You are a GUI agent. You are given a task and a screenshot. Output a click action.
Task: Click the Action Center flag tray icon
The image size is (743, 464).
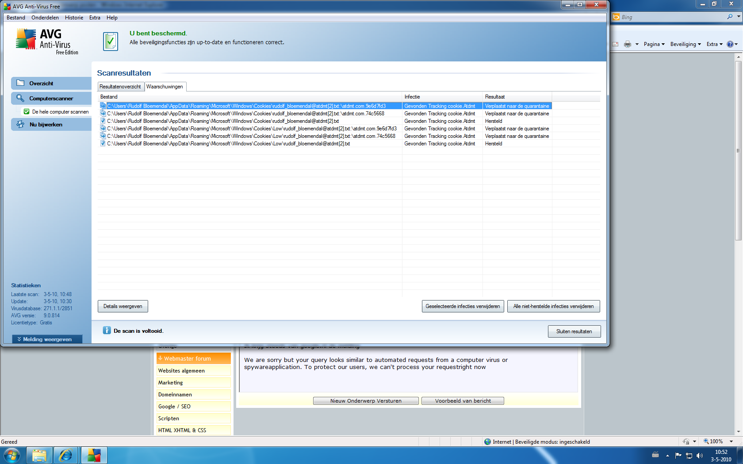pyautogui.click(x=678, y=455)
